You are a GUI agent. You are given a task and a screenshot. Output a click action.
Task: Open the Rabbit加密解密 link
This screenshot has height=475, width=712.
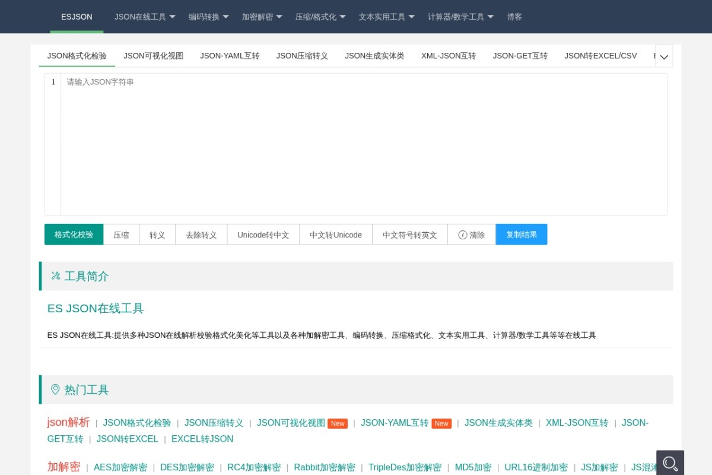(325, 467)
